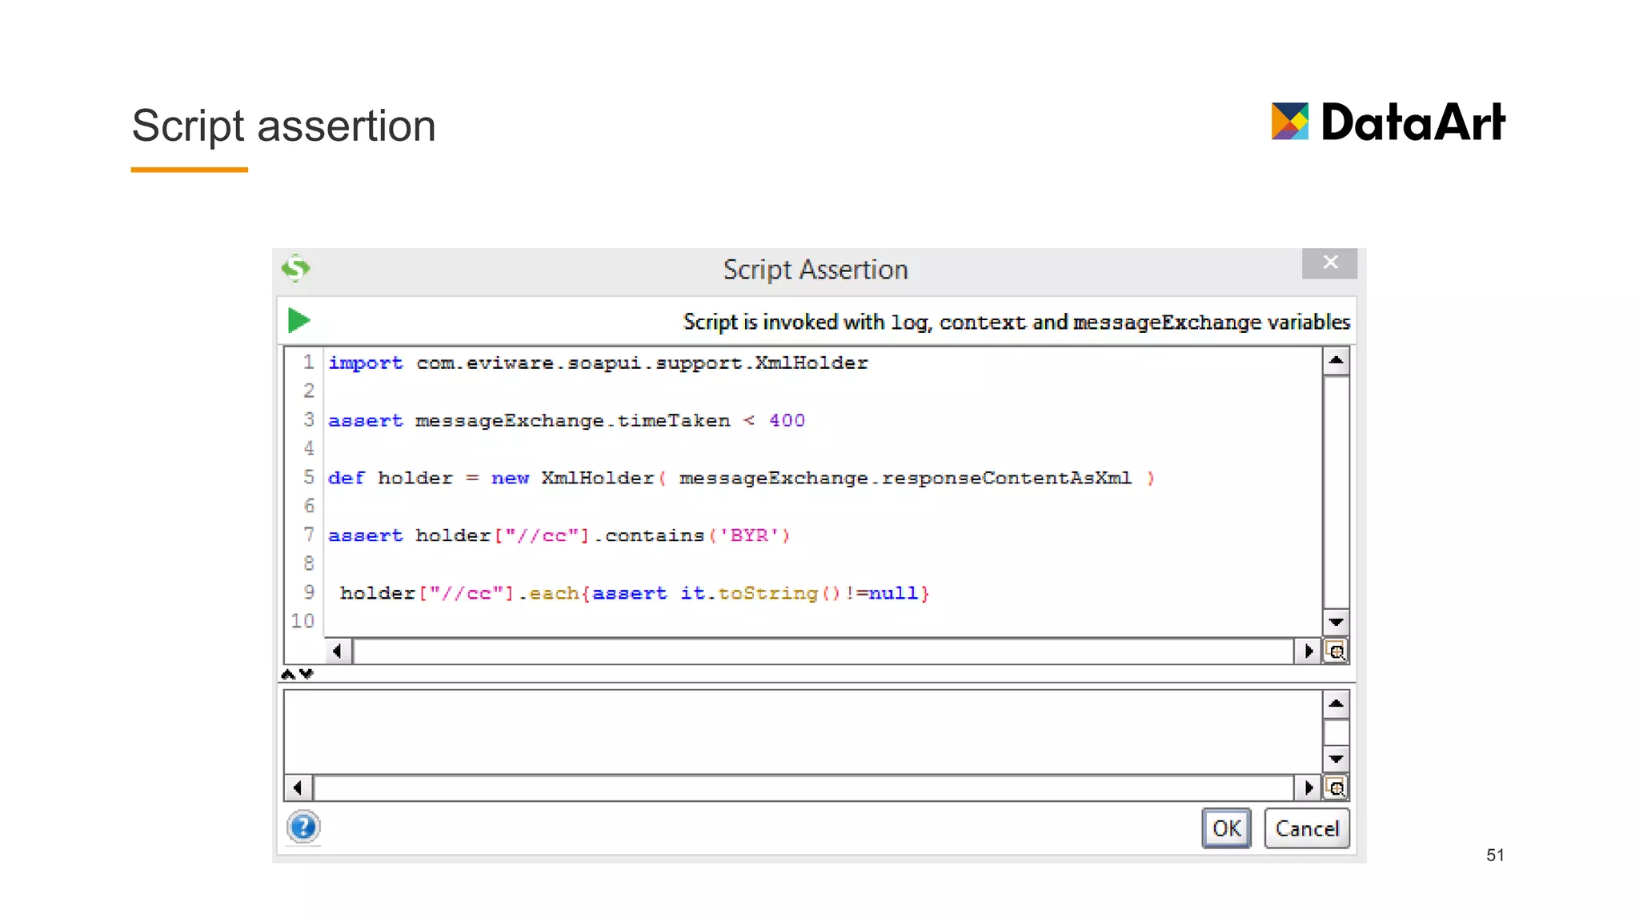
Task: Run the script with the green play icon
Action: click(299, 321)
